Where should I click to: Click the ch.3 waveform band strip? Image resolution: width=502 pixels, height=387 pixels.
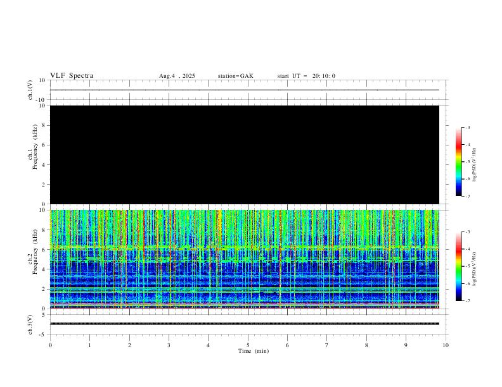pos(245,324)
